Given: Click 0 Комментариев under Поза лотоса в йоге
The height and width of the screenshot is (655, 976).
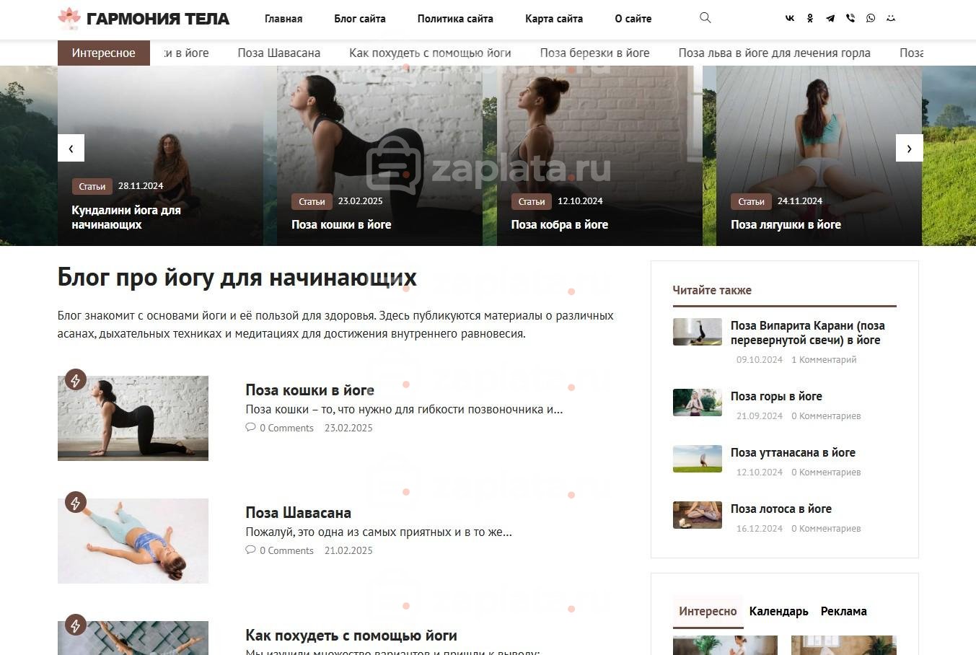Looking at the screenshot, I should pyautogui.click(x=826, y=528).
